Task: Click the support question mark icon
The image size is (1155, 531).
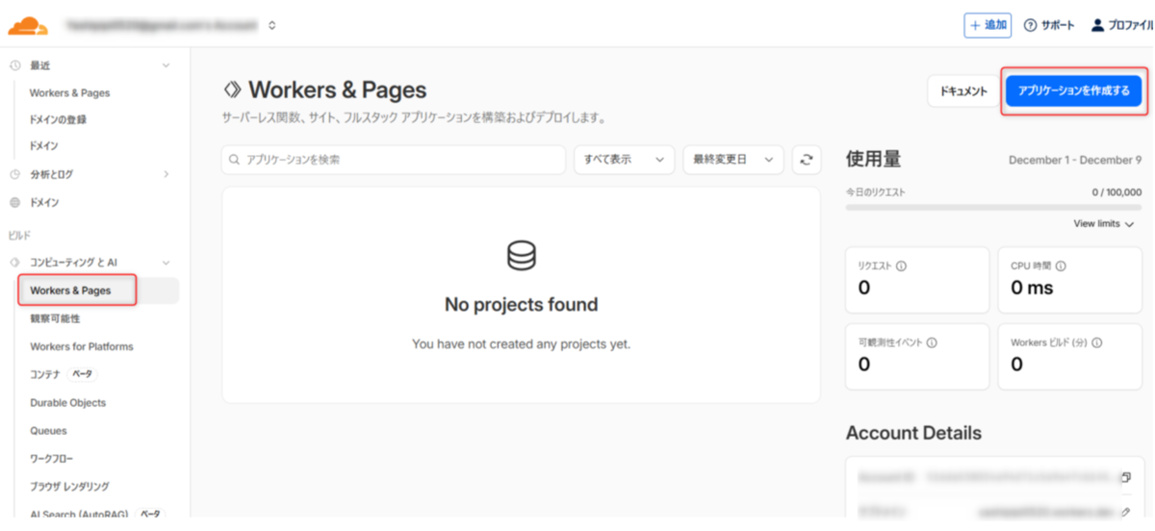Action: tap(1030, 26)
